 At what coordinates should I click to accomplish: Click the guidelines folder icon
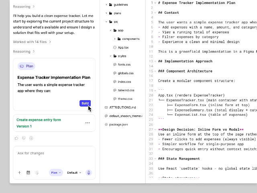[111, 4]
